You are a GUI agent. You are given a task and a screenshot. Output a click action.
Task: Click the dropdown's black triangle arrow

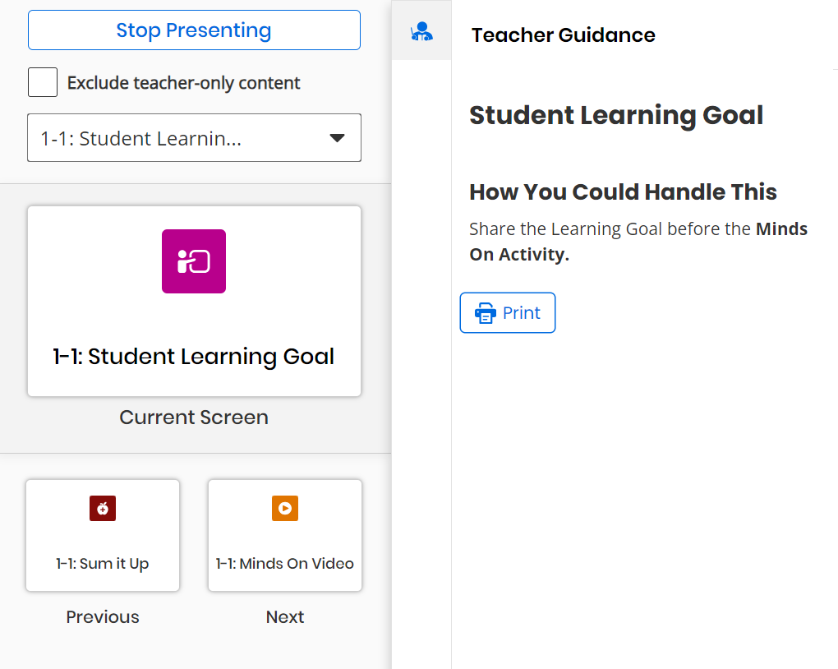(337, 138)
